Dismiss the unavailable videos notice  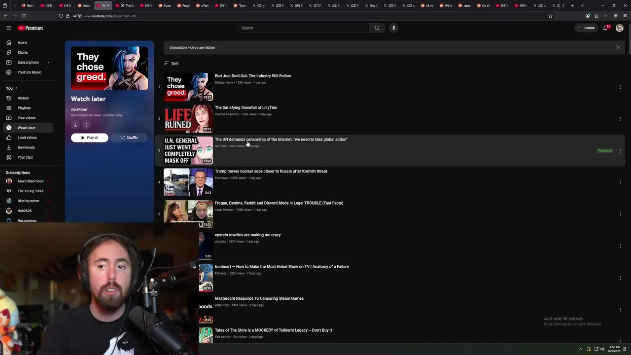point(618,48)
